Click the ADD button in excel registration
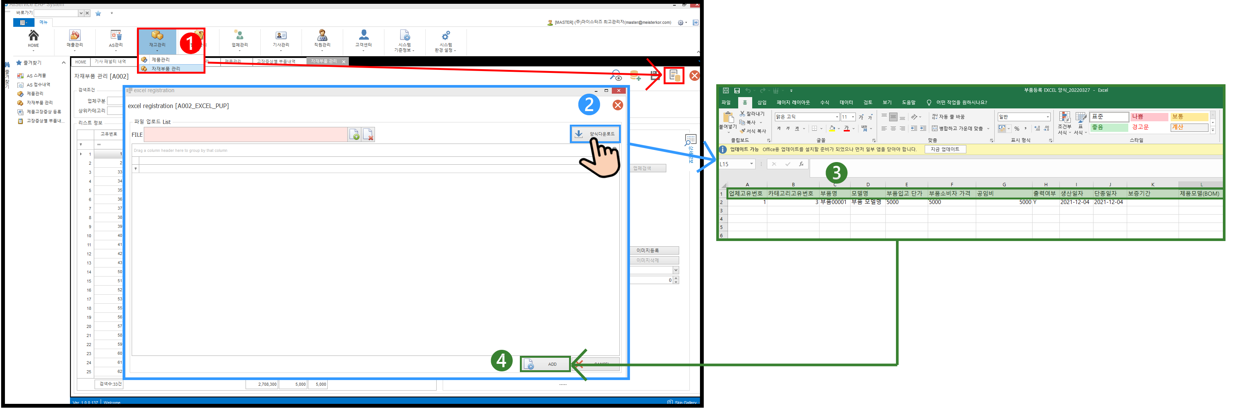The height and width of the screenshot is (408, 1238). click(x=545, y=364)
